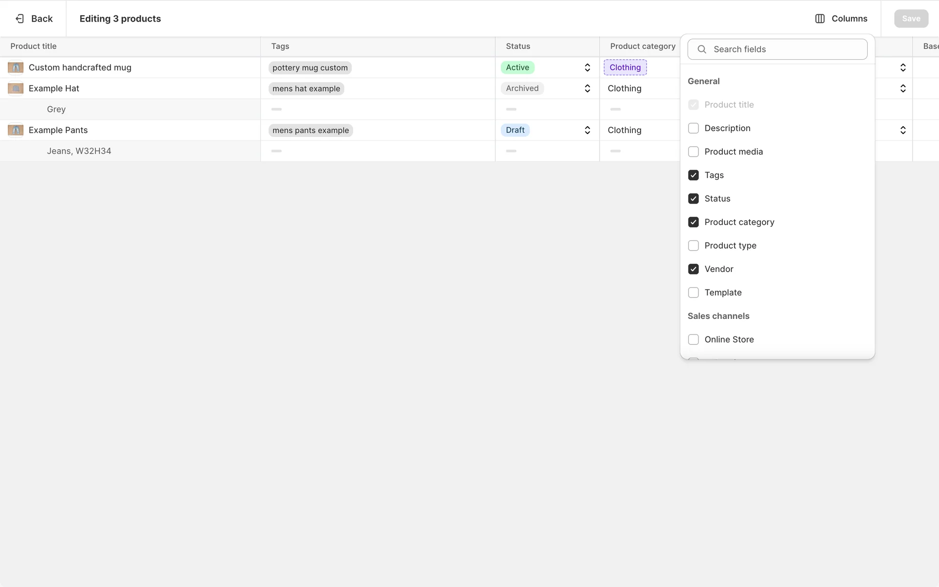Click the Product category column header
The image size is (939, 587).
[642, 46]
